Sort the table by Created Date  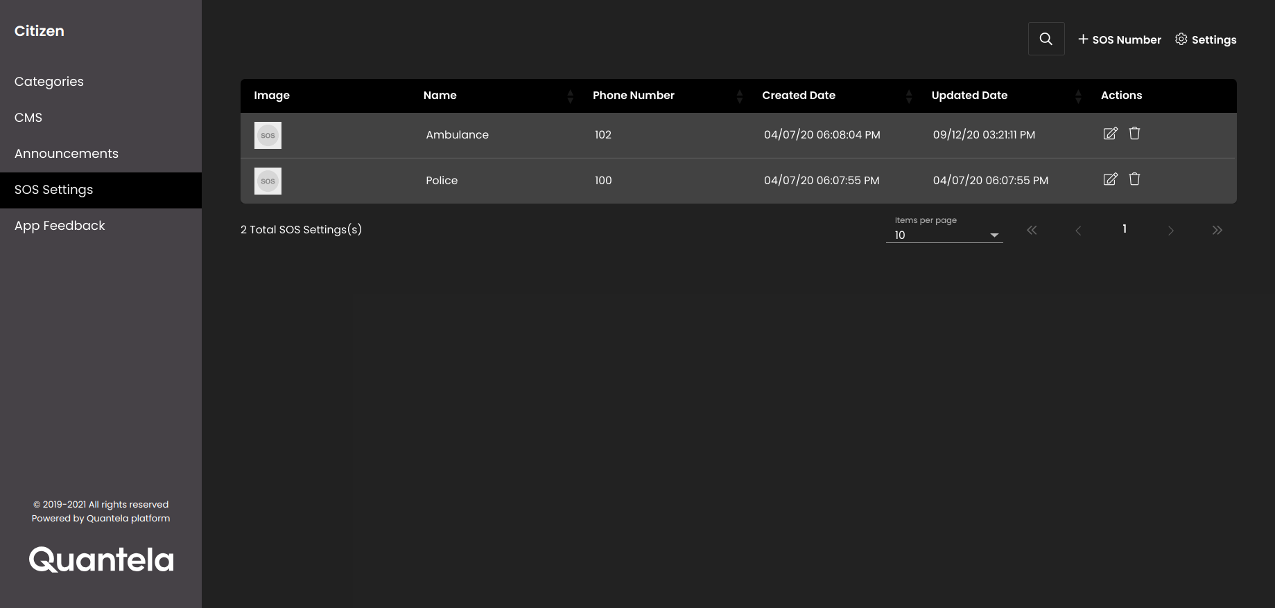click(908, 96)
